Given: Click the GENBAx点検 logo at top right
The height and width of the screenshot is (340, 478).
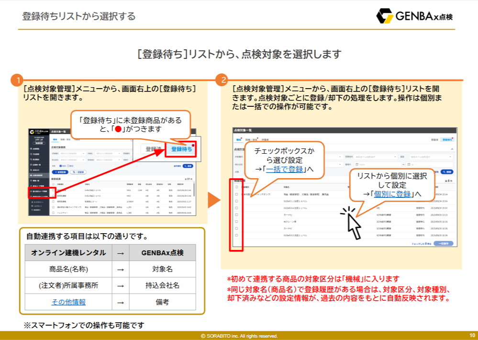Looking at the screenshot, I should (x=414, y=16).
